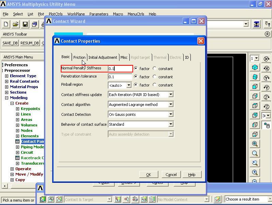Image resolution: width=272 pixels, height=205 pixels.
Task: Switch to the ID tab
Action: (x=187, y=57)
